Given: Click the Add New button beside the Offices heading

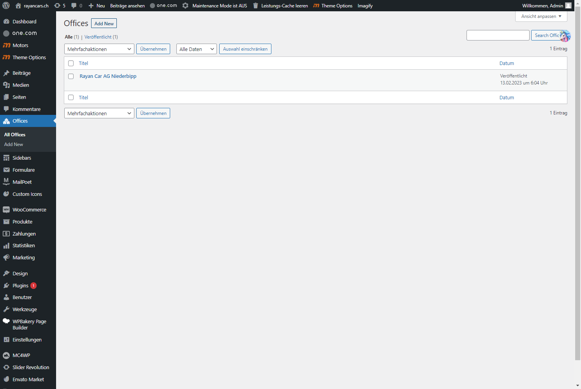Looking at the screenshot, I should pyautogui.click(x=104, y=23).
